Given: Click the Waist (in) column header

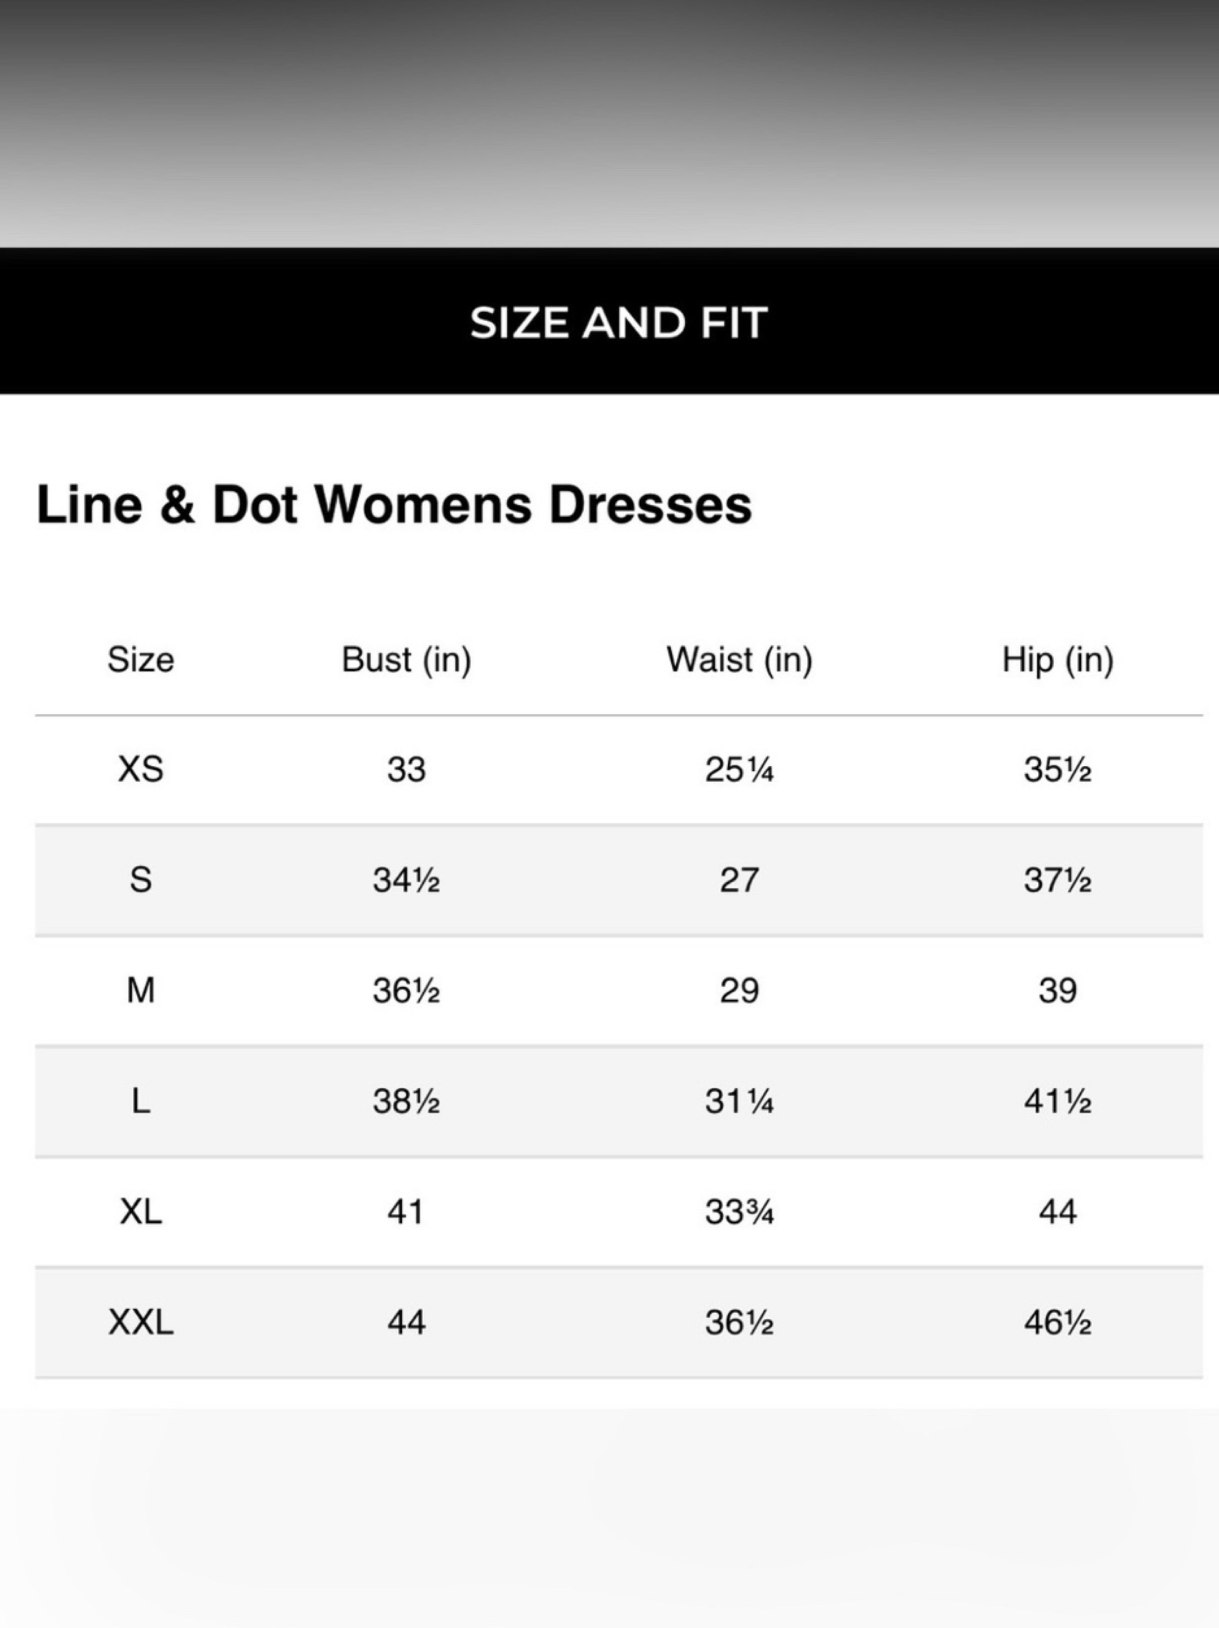Looking at the screenshot, I should tap(740, 659).
